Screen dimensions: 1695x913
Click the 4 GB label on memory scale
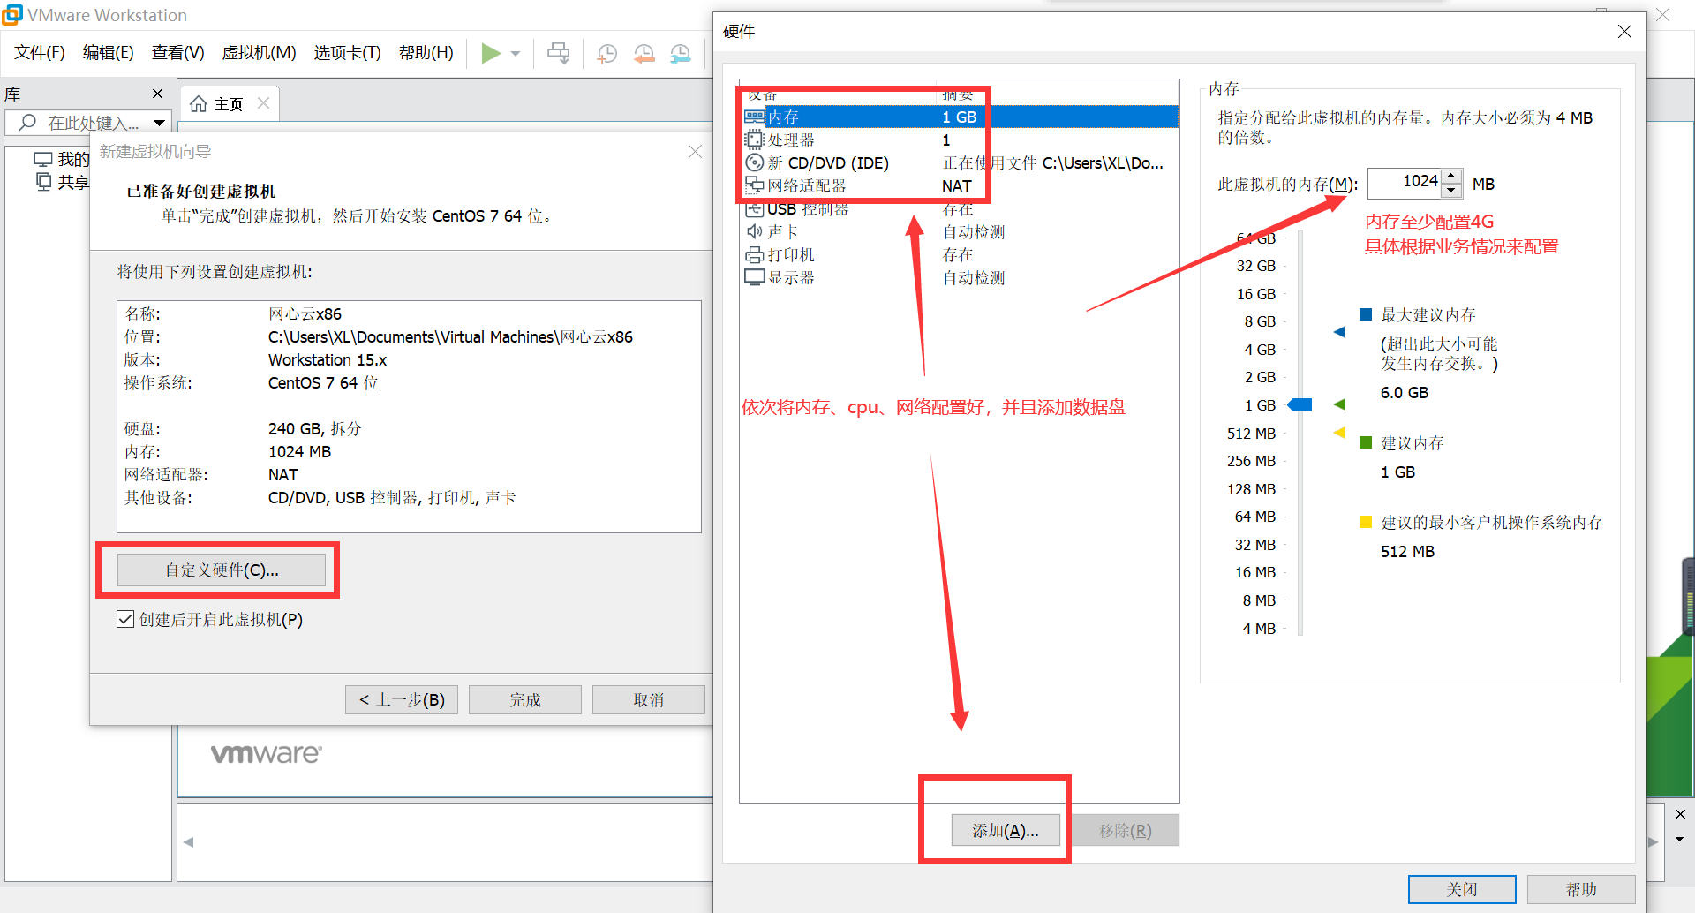coord(1260,350)
